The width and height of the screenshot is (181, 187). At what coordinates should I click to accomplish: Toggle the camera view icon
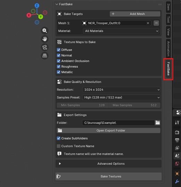pos(44,47)
